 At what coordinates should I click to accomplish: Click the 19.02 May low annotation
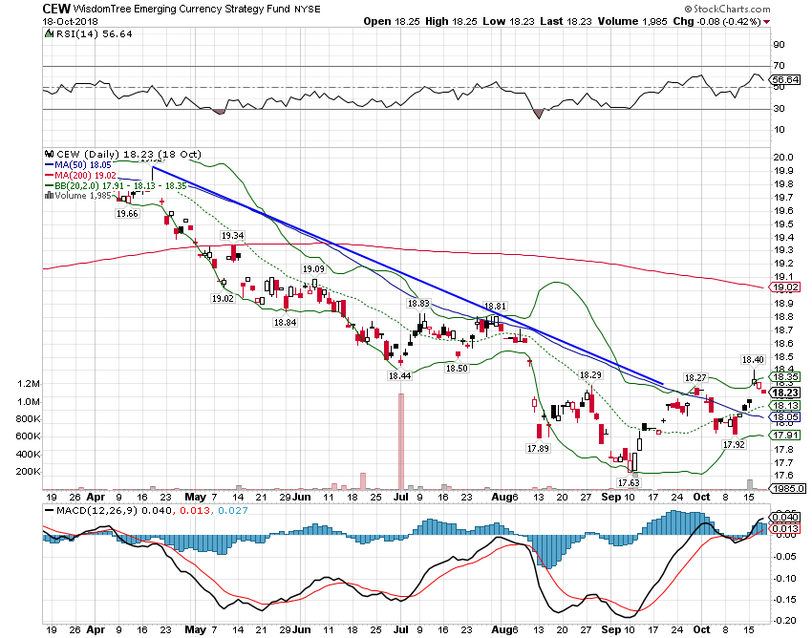pyautogui.click(x=223, y=298)
